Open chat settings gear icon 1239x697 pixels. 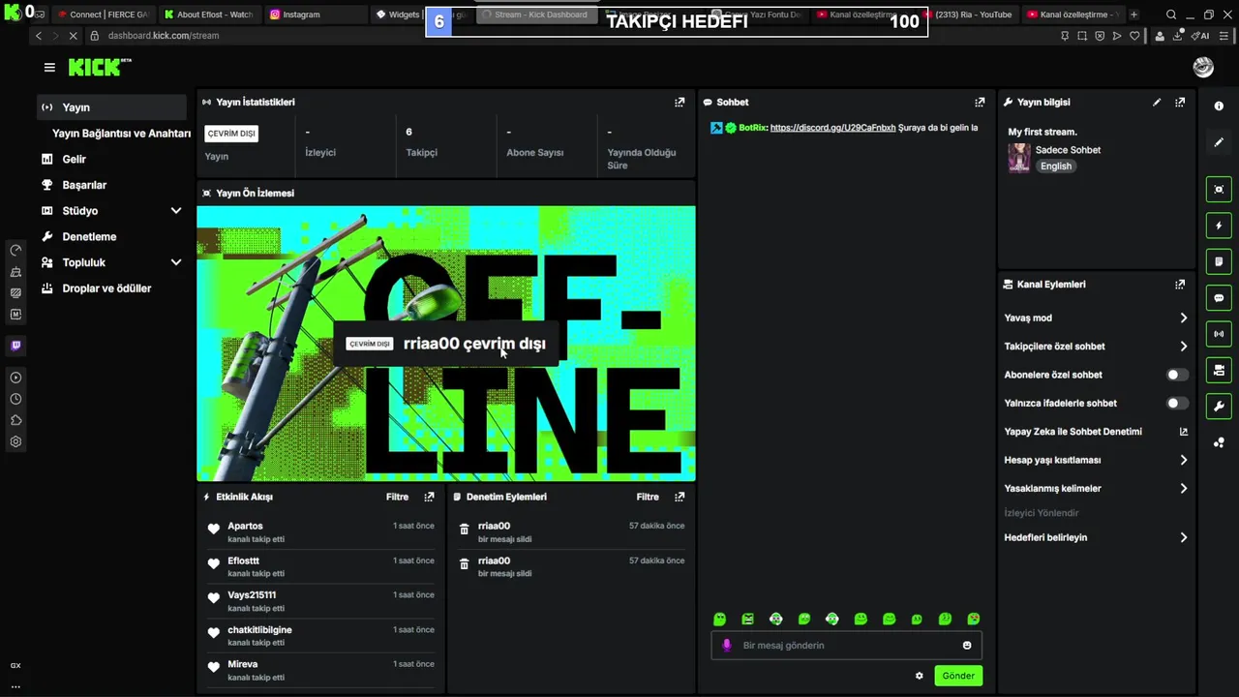920,676
